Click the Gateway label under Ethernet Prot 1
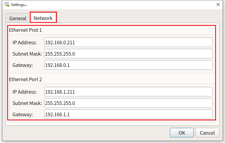 (x=23, y=65)
